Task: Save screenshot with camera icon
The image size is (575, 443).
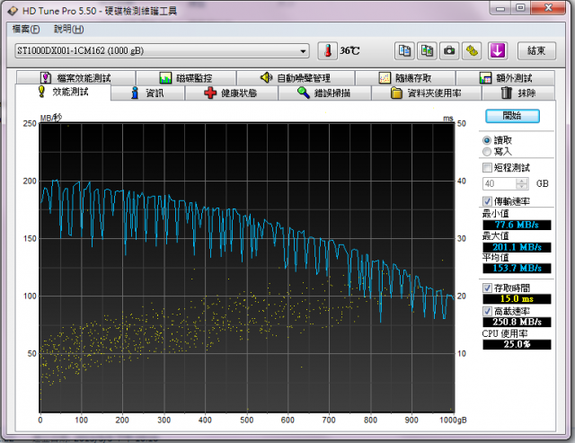Action: tap(449, 50)
